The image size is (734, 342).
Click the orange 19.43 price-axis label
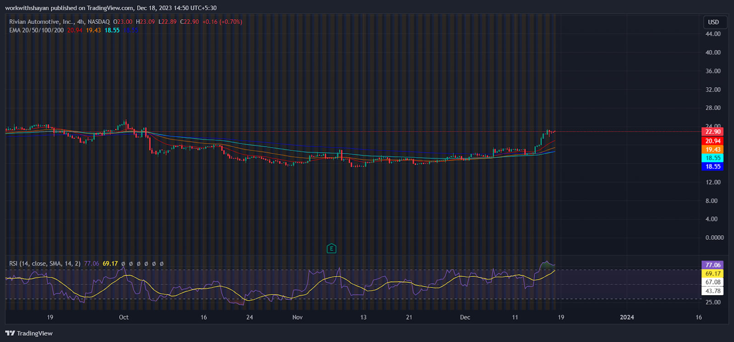tap(713, 149)
